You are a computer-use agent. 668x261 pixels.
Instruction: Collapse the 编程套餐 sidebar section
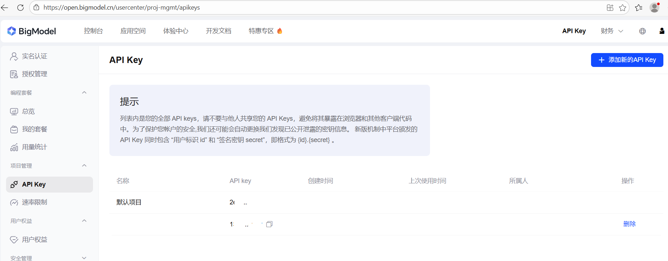click(84, 93)
